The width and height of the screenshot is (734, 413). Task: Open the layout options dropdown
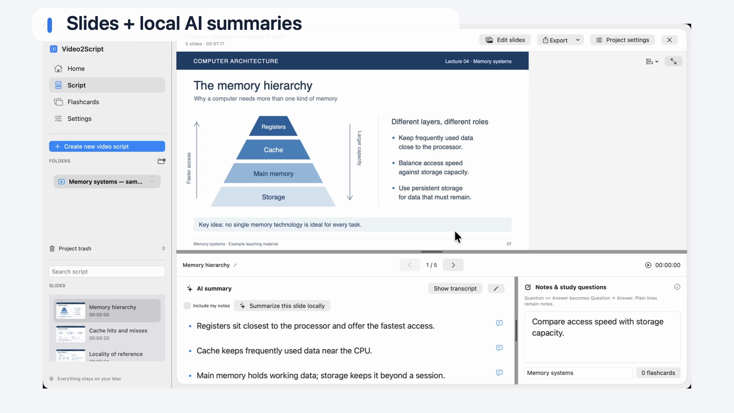point(652,62)
